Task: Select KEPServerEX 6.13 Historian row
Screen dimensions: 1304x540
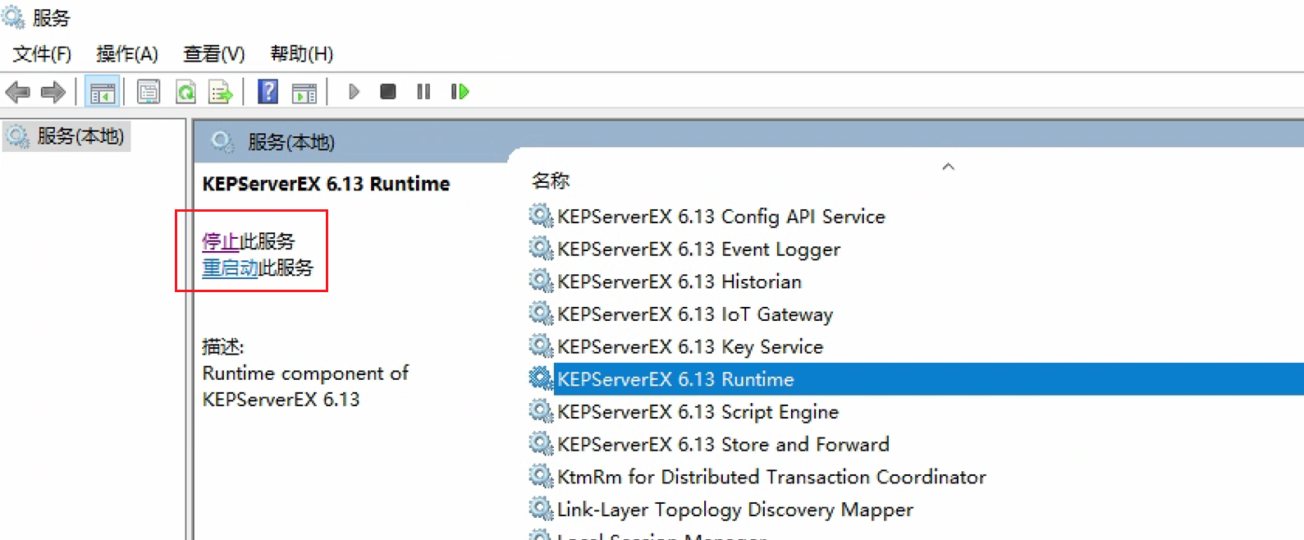Action: click(x=915, y=281)
